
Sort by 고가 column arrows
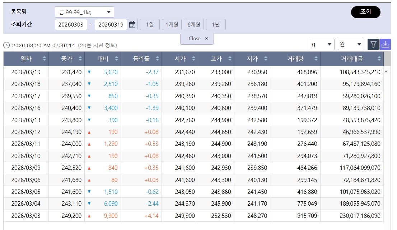tap(230, 59)
